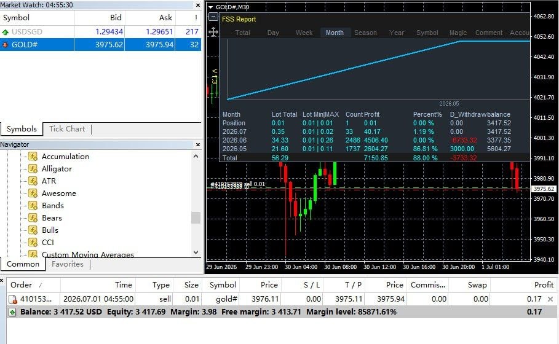Click the Bears indicator icon
Image resolution: width=559 pixels, height=344 pixels.
click(x=33, y=218)
